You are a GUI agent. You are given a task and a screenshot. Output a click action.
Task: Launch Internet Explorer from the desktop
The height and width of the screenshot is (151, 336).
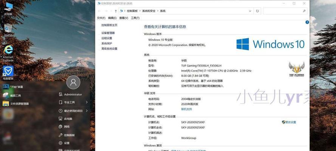[x=8, y=54]
